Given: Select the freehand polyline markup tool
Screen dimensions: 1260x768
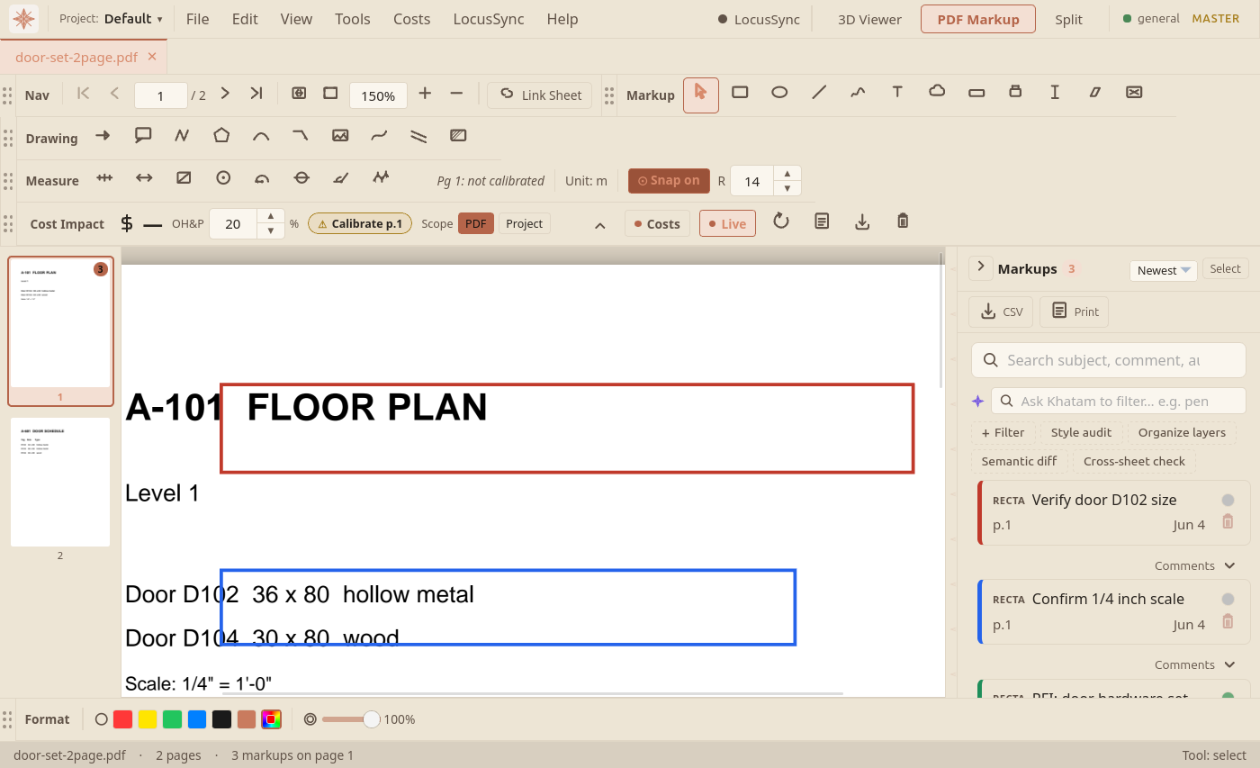Looking at the screenshot, I should 858,92.
